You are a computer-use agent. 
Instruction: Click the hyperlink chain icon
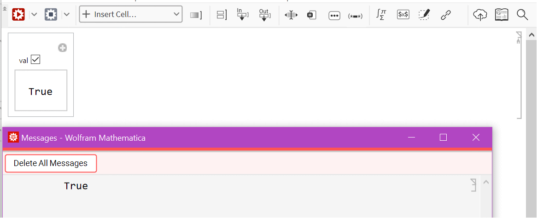pos(445,14)
